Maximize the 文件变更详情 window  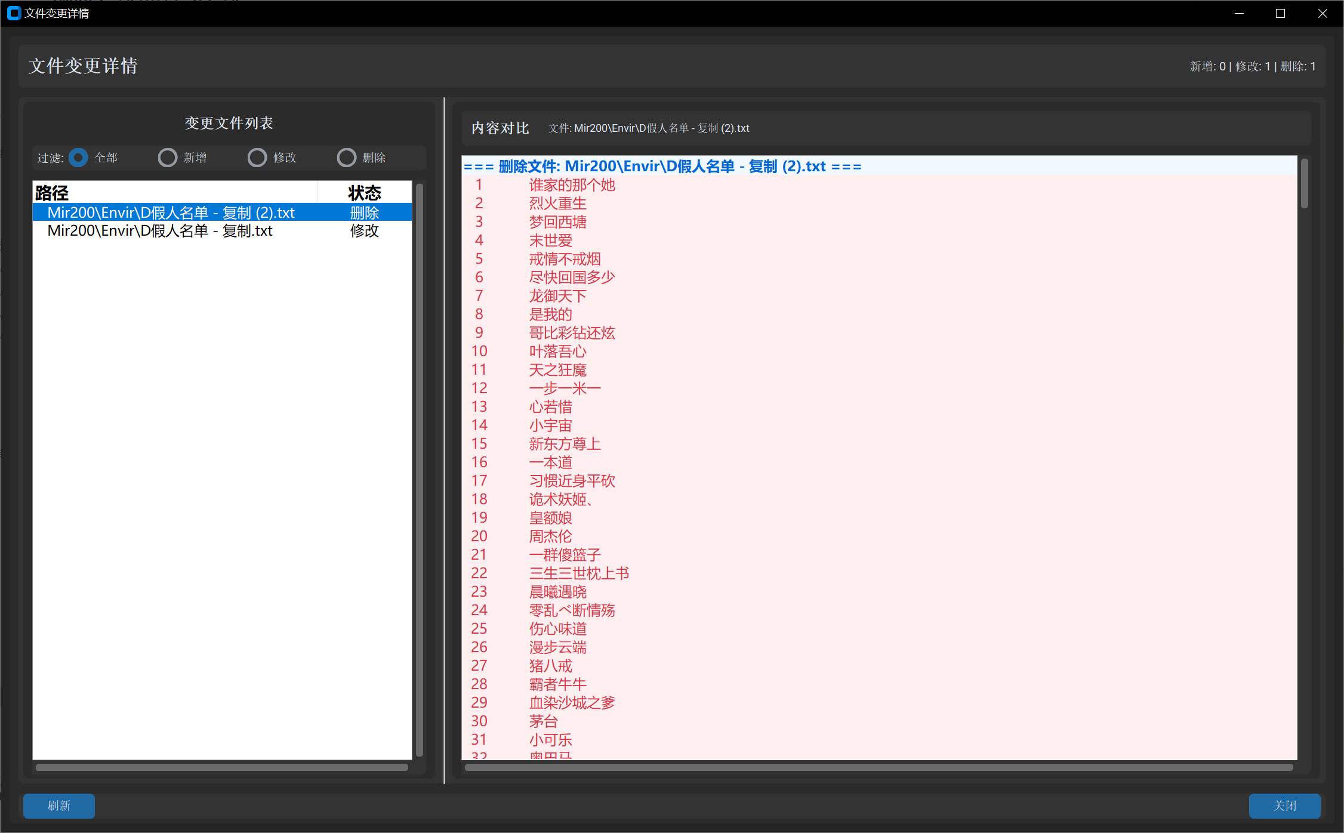tap(1280, 13)
